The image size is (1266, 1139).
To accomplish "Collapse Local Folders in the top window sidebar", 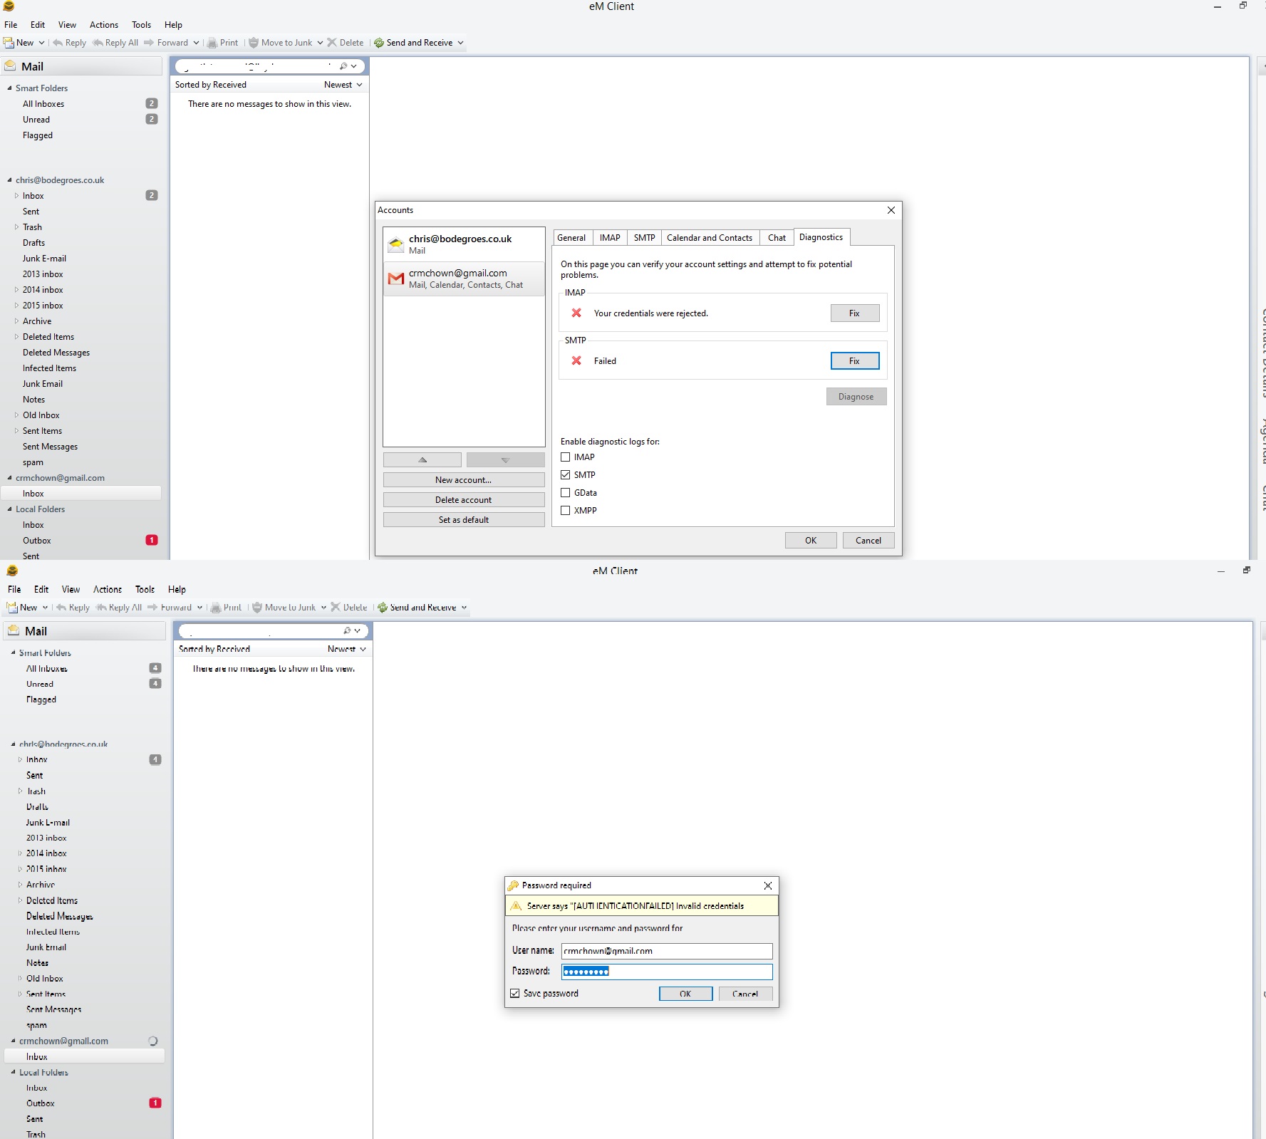I will [x=10, y=509].
